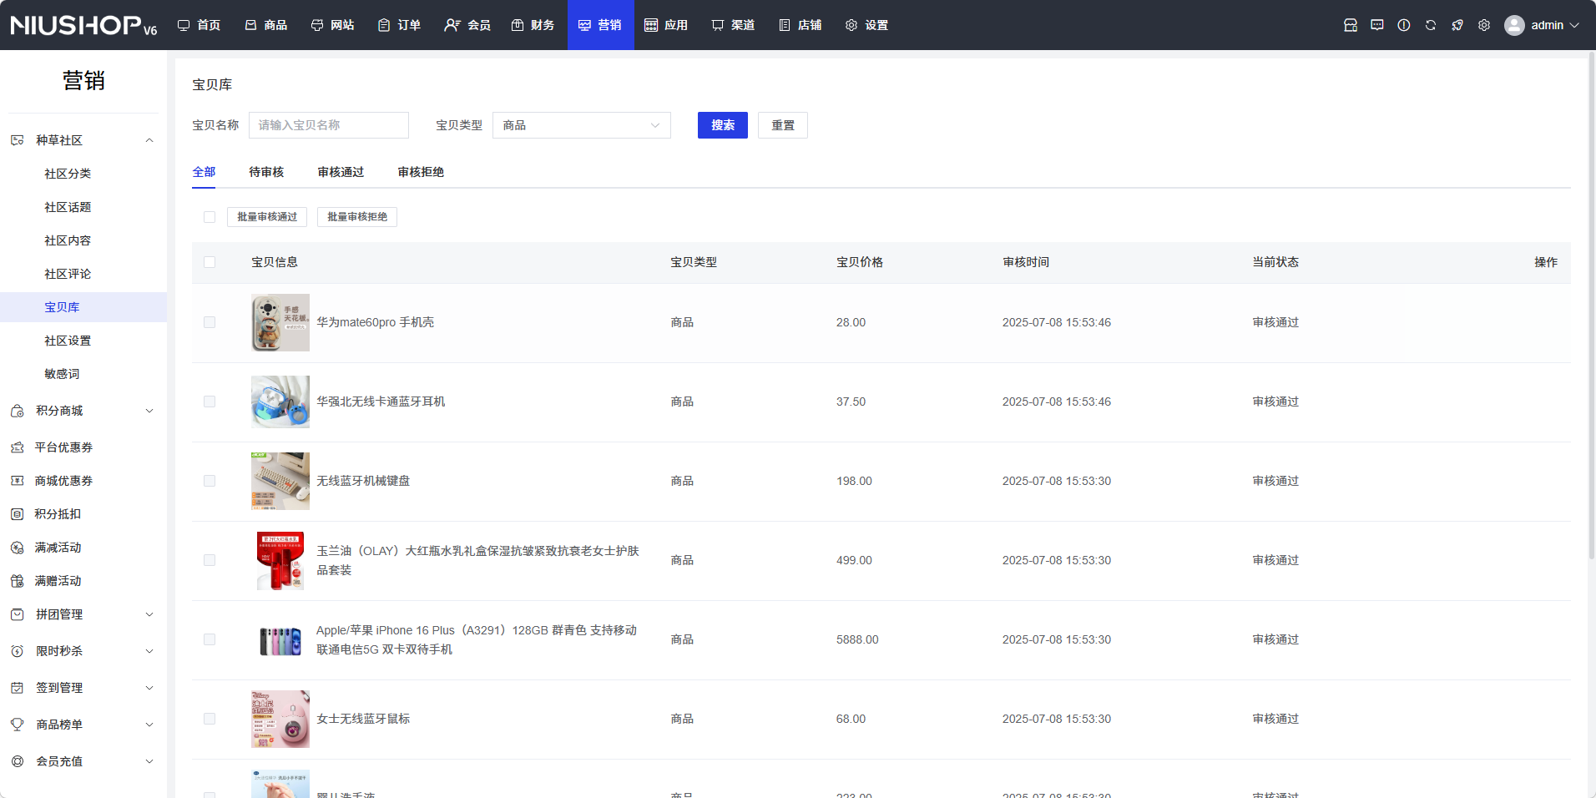Screen dimensions: 1596x798
Task: Open the 订单 top menu
Action: 399,25
